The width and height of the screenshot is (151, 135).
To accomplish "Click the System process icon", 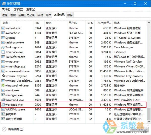I will [x=3, y=38].
